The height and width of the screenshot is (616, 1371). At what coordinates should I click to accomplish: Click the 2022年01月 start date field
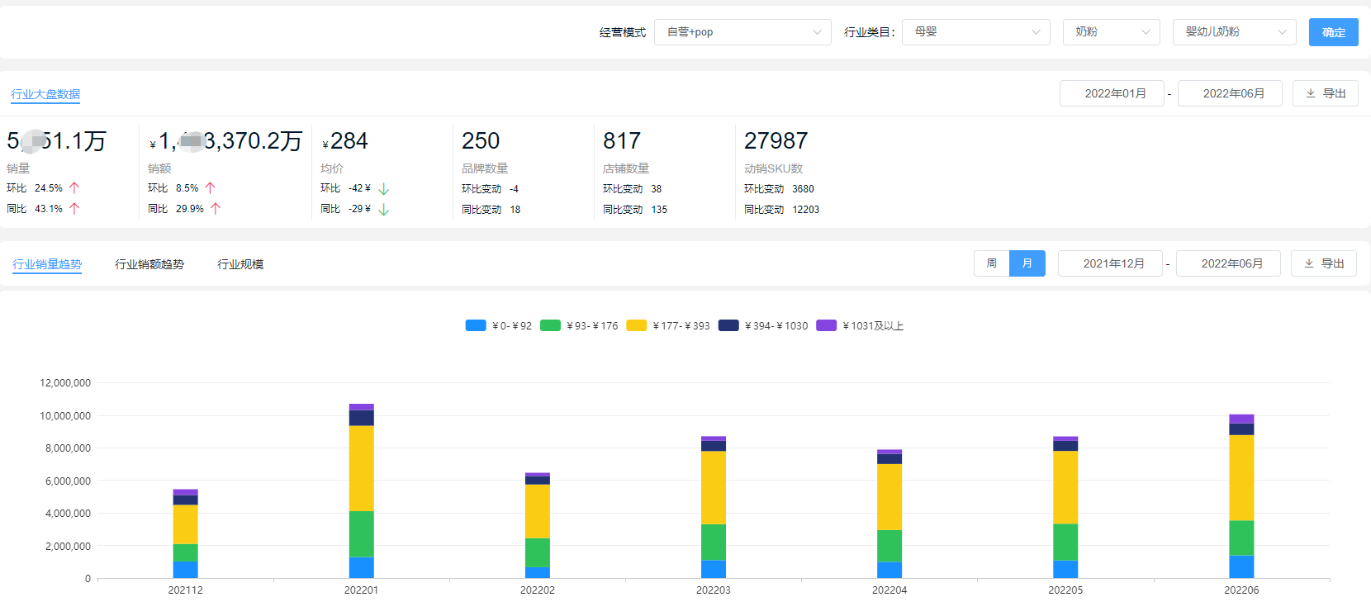[x=1112, y=93]
